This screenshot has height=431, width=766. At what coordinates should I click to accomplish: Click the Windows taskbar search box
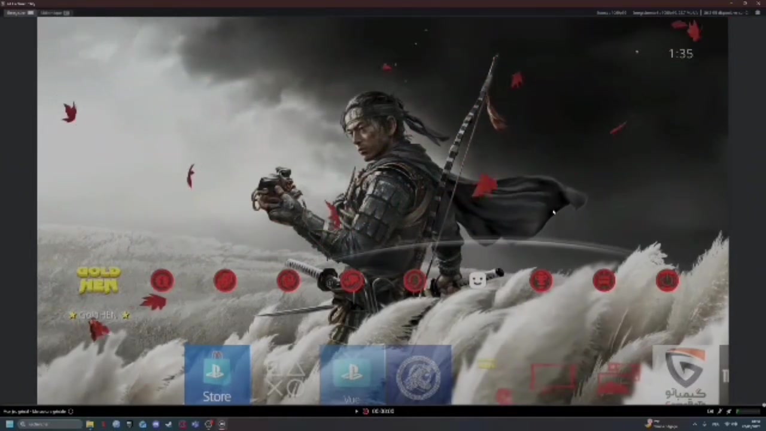49,424
